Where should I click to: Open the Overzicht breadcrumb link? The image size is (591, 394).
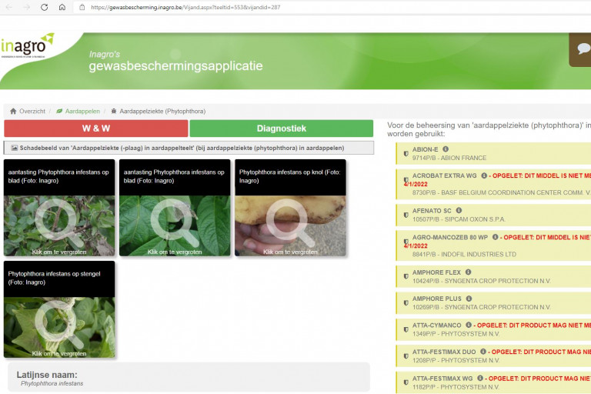pyautogui.click(x=32, y=112)
